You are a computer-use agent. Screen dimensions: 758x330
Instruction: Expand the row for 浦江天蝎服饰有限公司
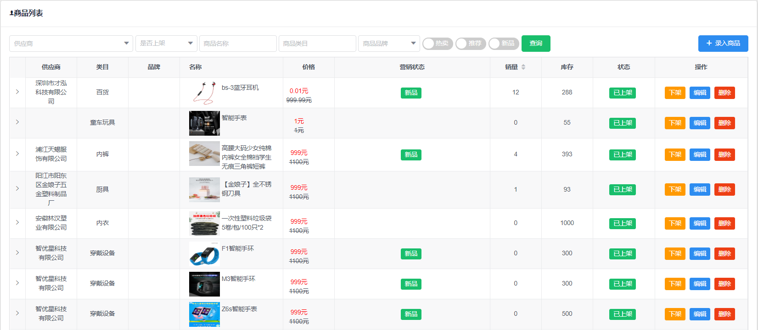pyautogui.click(x=17, y=154)
